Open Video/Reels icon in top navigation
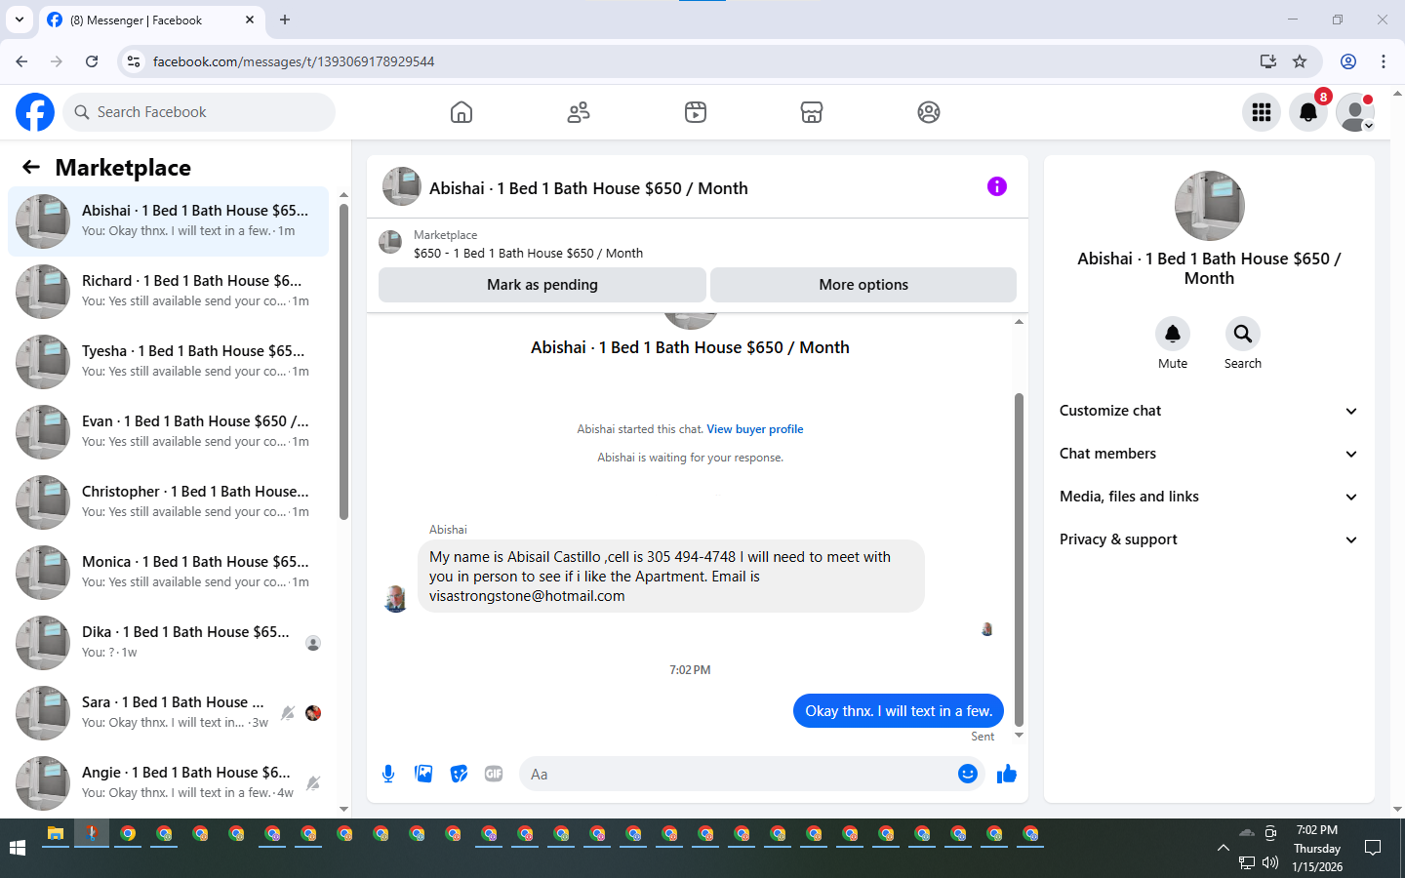The width and height of the screenshot is (1405, 878). click(696, 112)
